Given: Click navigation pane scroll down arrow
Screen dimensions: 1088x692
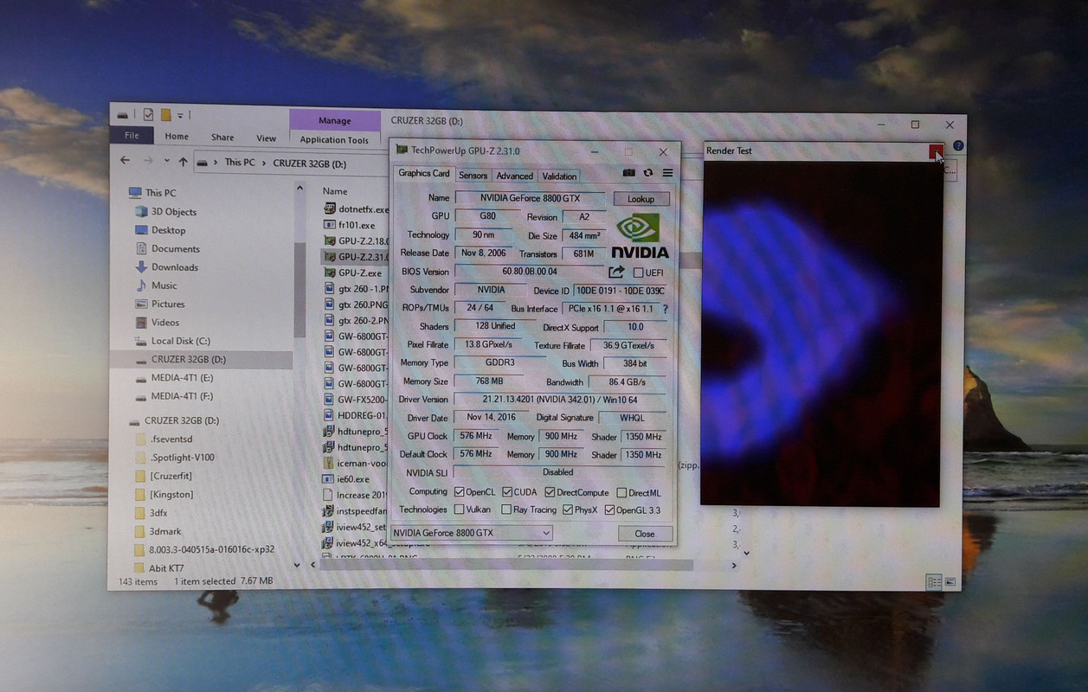Looking at the screenshot, I should pos(297,565).
